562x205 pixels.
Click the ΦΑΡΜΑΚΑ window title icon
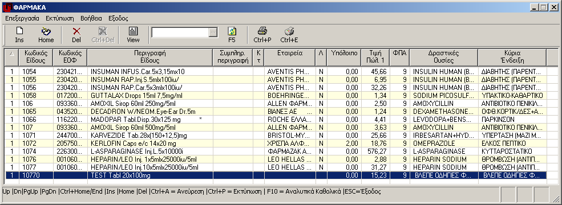pyautogui.click(x=7, y=7)
